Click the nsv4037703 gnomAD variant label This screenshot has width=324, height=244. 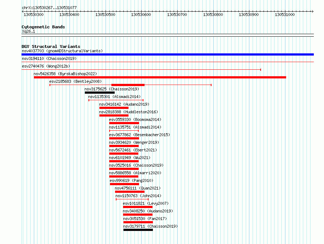pos(62,51)
